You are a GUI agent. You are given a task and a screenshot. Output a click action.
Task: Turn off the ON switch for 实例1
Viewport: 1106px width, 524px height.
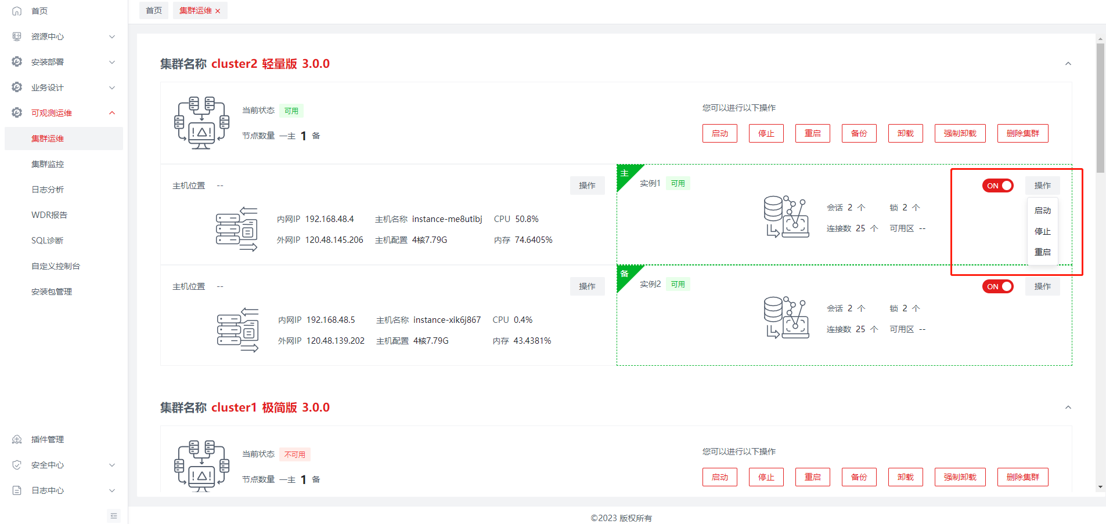(997, 185)
